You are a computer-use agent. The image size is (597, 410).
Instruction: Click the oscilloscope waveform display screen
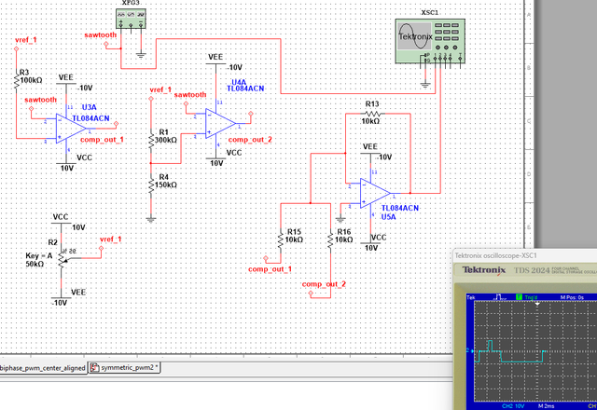(x=535, y=351)
